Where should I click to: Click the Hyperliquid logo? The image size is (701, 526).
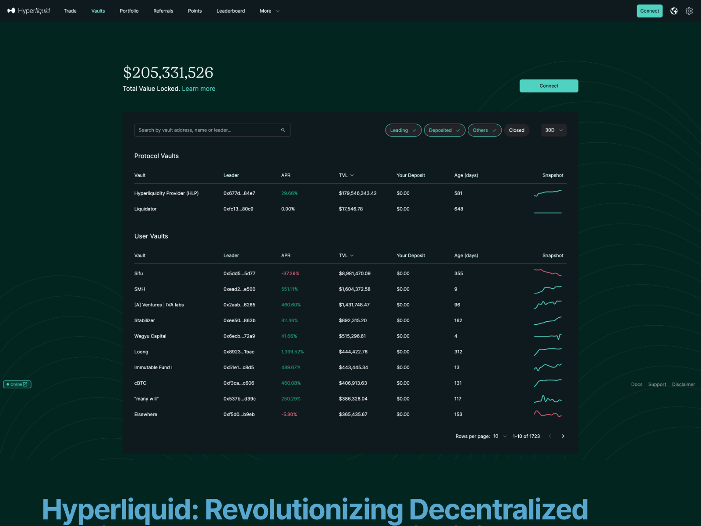point(29,11)
